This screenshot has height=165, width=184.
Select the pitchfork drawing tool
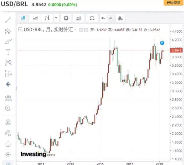pyautogui.click(x=8, y=31)
